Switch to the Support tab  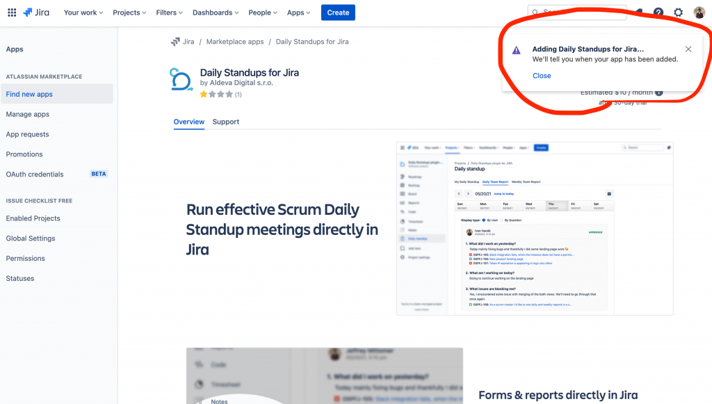226,122
